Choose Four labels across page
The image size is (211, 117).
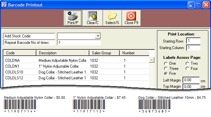coord(187,69)
